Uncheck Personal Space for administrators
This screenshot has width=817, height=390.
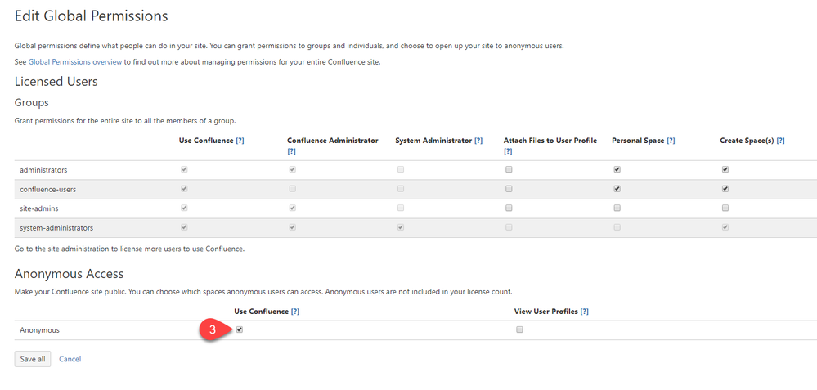click(617, 170)
